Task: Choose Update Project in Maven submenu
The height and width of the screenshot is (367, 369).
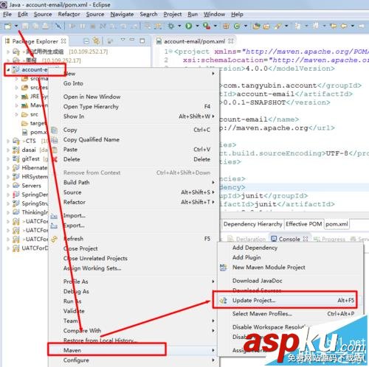Action: [290, 300]
